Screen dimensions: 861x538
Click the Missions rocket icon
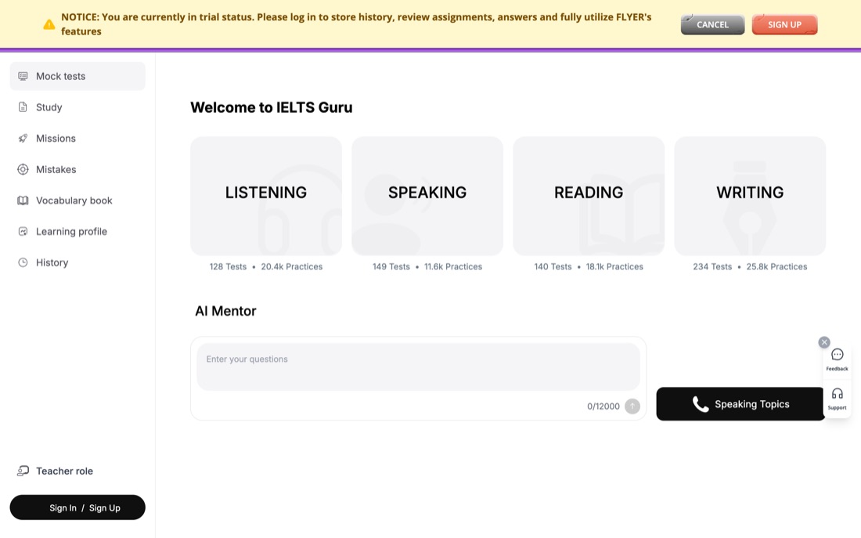[23, 138]
